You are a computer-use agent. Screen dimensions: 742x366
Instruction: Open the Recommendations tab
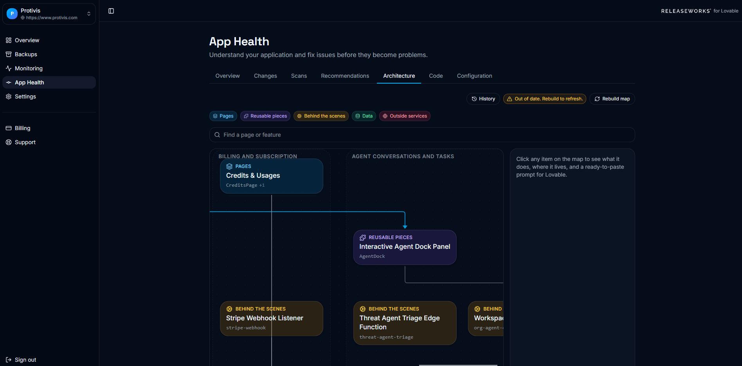[x=345, y=76]
